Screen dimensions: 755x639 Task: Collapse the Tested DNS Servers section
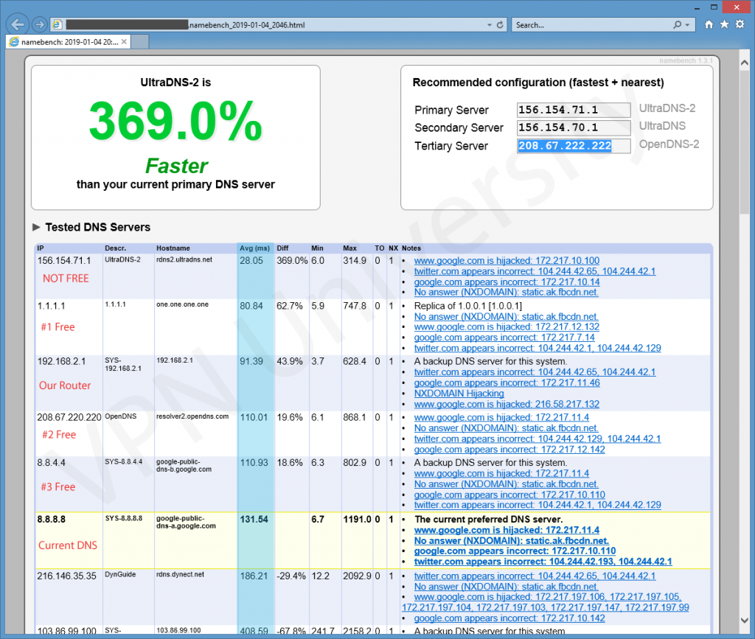36,227
